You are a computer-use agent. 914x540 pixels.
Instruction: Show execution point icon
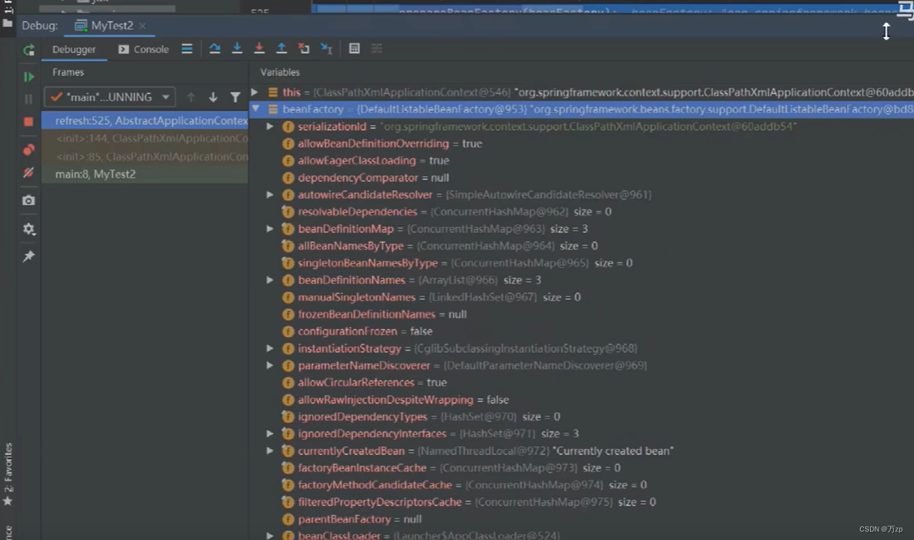(x=187, y=49)
